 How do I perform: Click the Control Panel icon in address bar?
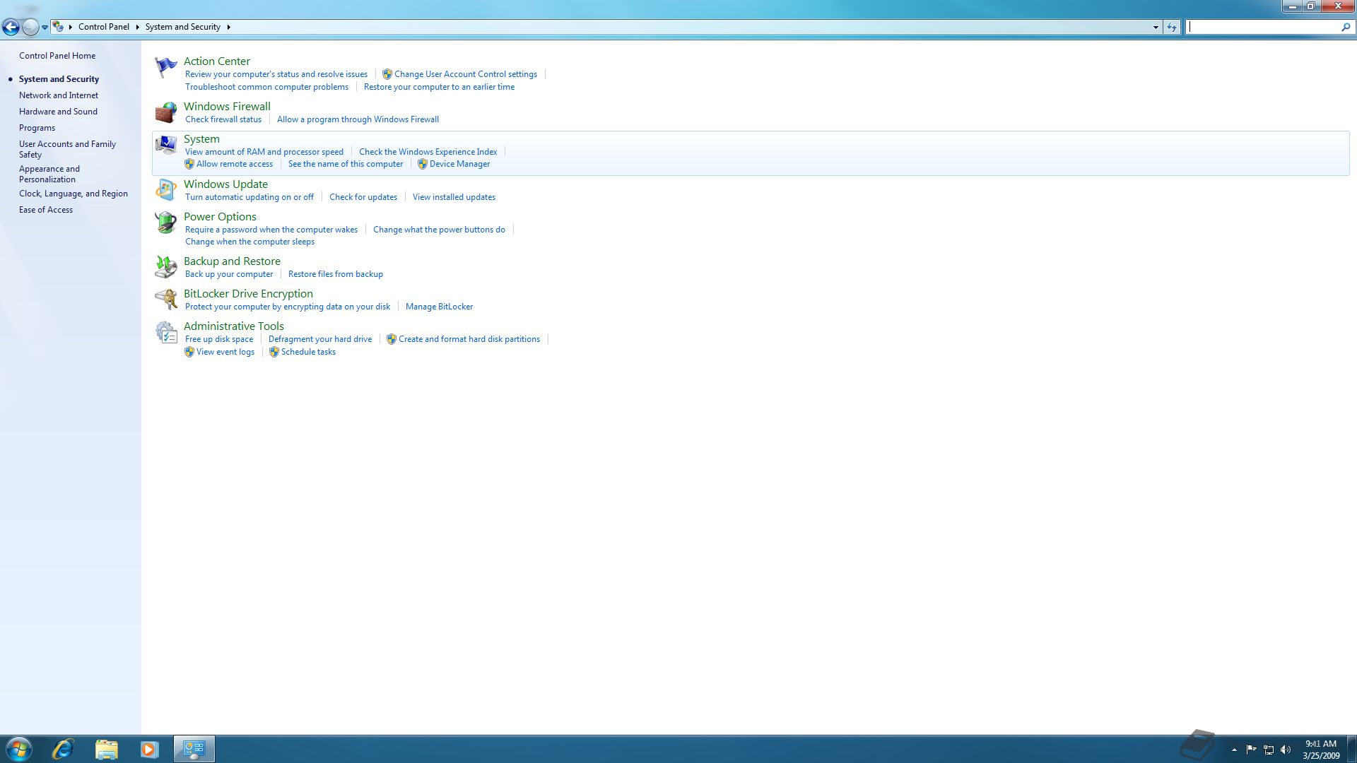[58, 27]
